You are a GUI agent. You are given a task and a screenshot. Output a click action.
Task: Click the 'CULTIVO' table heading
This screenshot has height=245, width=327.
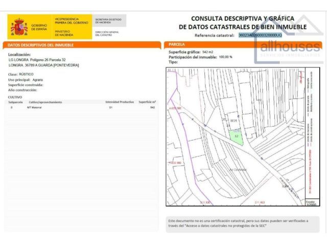pyautogui.click(x=15, y=97)
